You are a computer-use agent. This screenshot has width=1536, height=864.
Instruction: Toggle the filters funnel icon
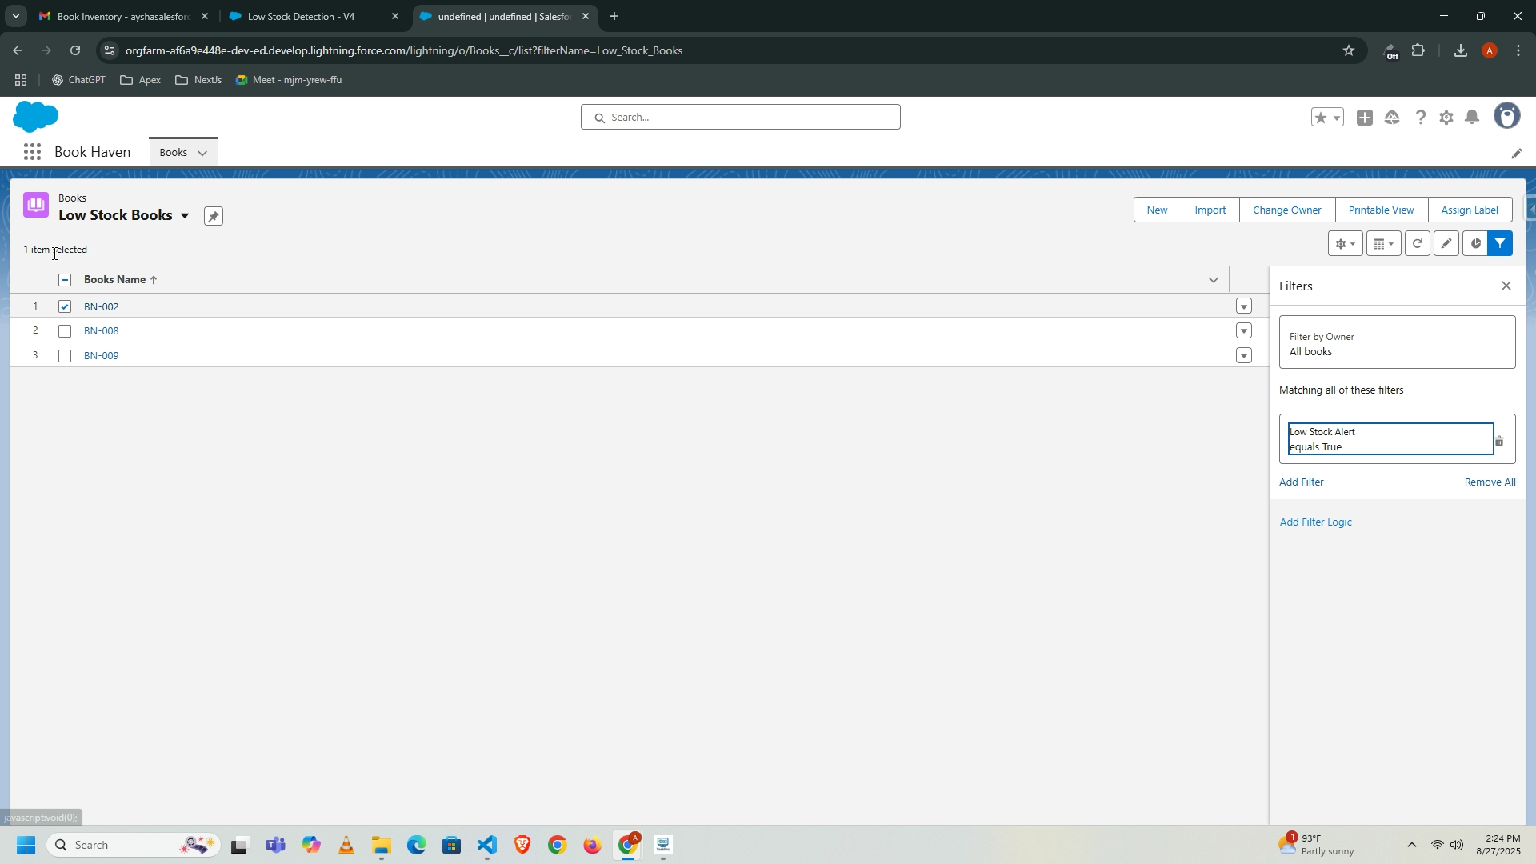[1500, 244]
